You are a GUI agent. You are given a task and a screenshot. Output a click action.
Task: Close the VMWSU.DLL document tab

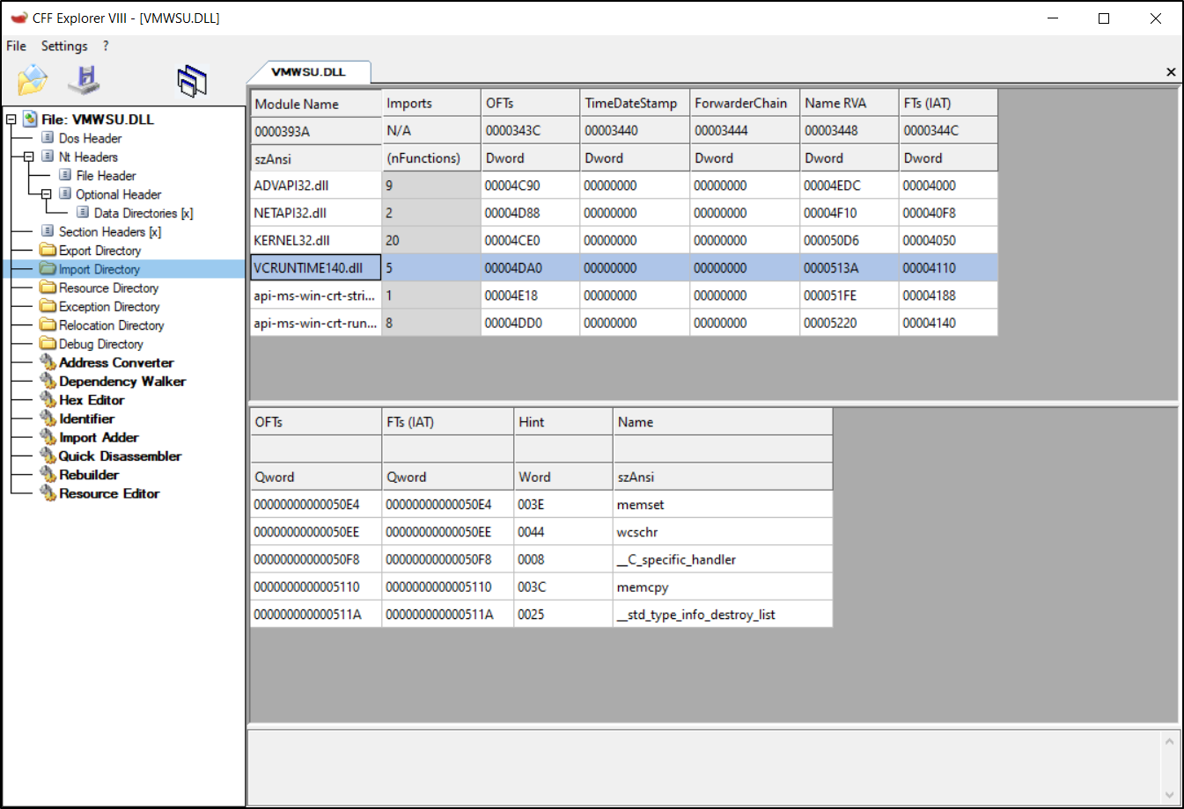(1171, 72)
